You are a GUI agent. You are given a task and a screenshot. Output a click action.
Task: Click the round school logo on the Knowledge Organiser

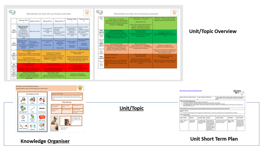[80, 88]
